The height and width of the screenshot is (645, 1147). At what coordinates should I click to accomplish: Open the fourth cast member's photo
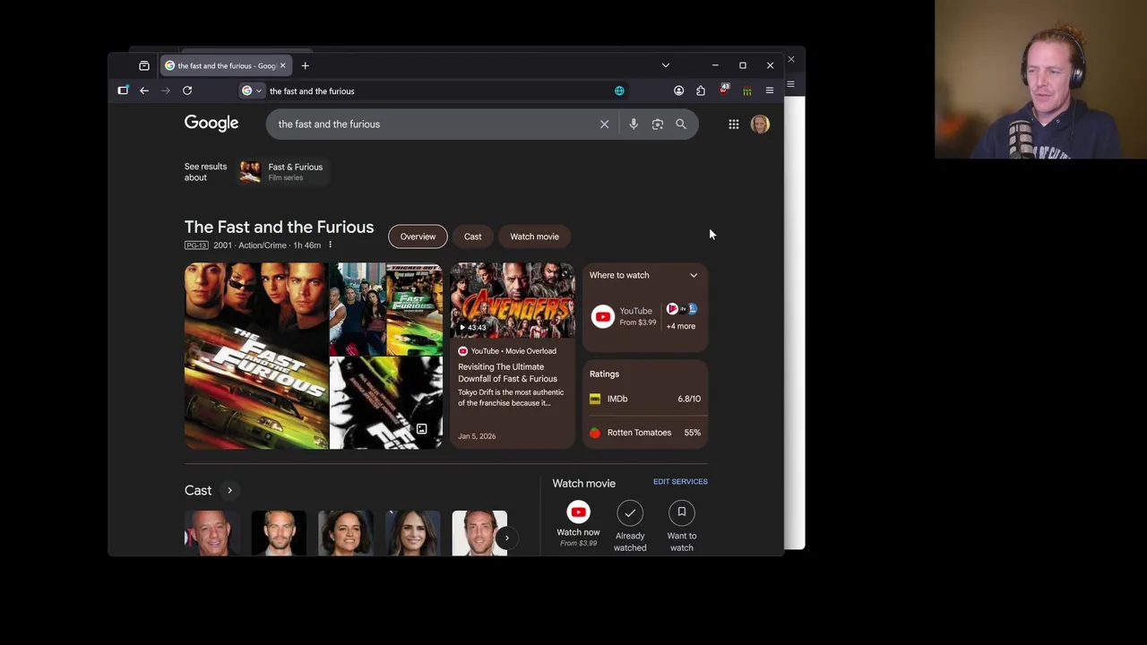pos(412,533)
